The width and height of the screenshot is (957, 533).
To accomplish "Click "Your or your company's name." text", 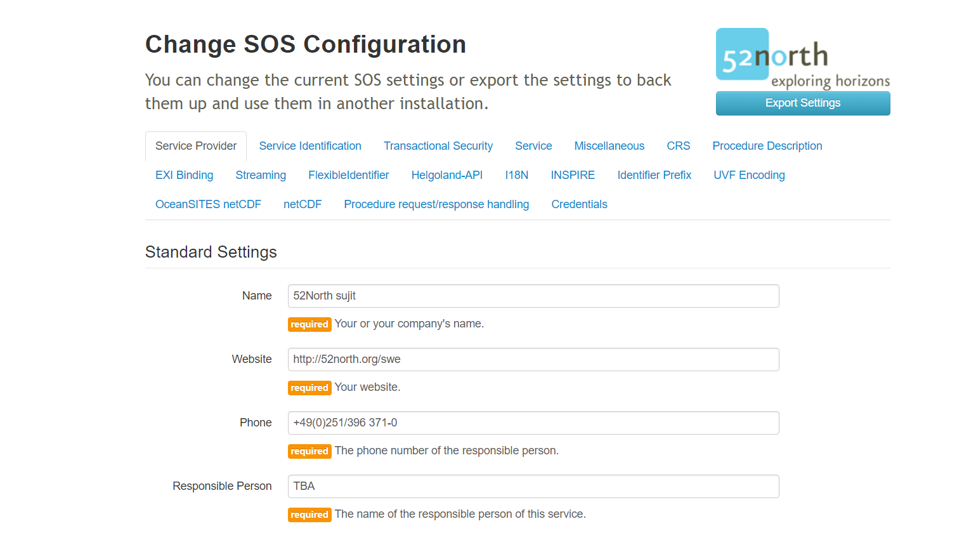I will [409, 324].
